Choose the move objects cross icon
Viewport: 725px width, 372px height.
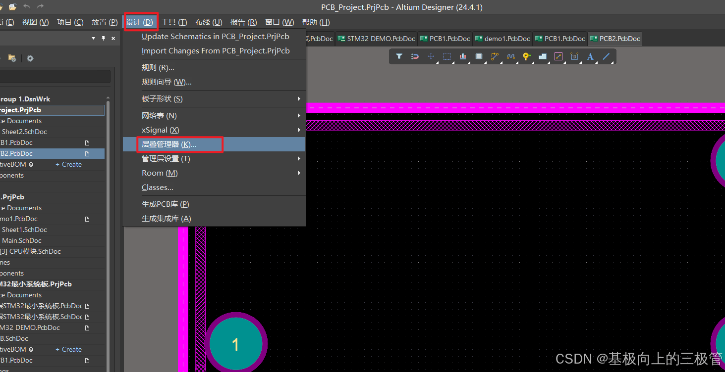[431, 56]
